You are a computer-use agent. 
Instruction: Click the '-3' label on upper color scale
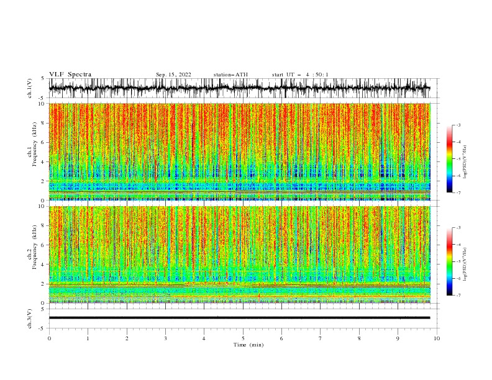(458, 125)
